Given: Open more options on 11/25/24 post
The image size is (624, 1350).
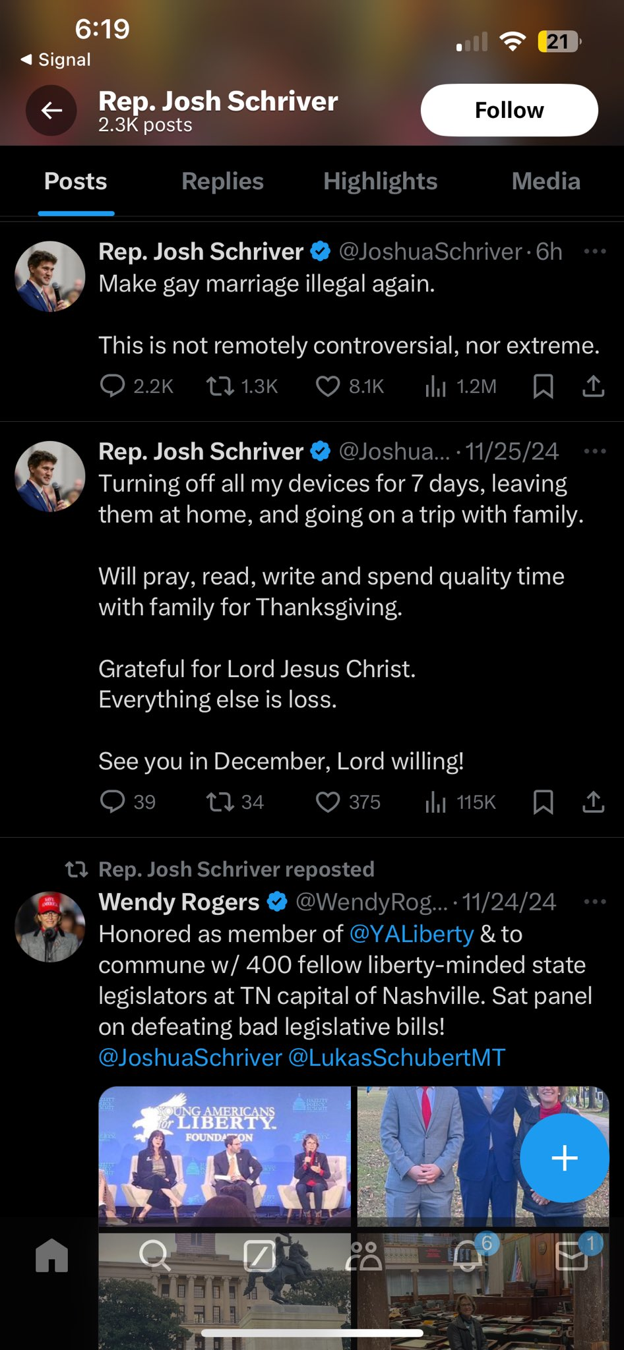Looking at the screenshot, I should coord(594,452).
